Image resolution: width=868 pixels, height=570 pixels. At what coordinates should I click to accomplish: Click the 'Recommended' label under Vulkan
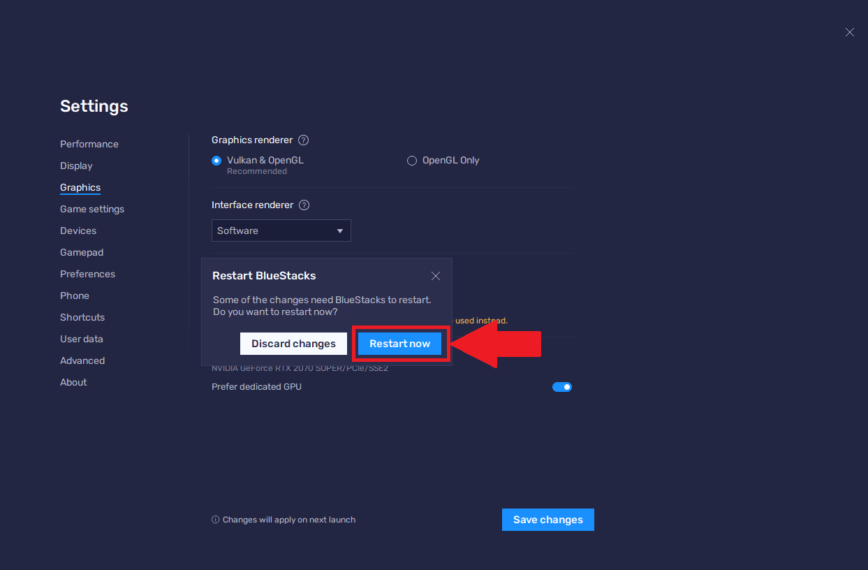pyautogui.click(x=257, y=171)
